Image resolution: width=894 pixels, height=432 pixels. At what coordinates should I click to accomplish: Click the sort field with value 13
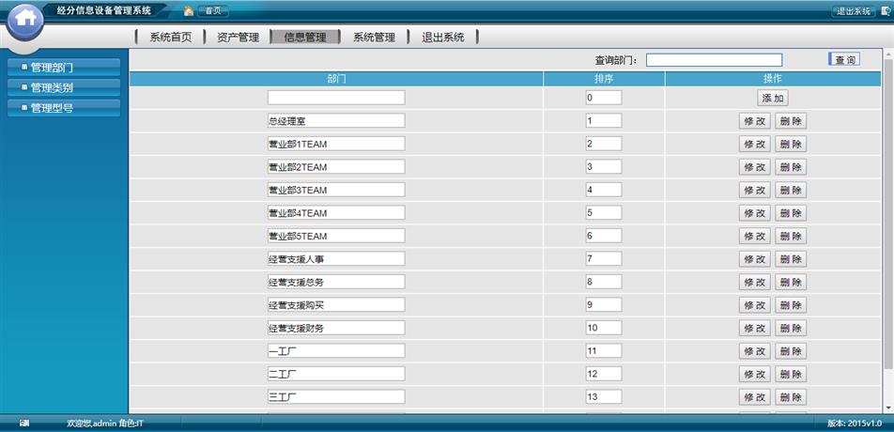pyautogui.click(x=604, y=396)
